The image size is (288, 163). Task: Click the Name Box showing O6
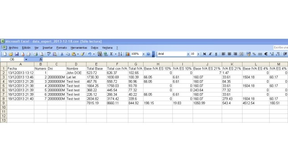(12, 60)
